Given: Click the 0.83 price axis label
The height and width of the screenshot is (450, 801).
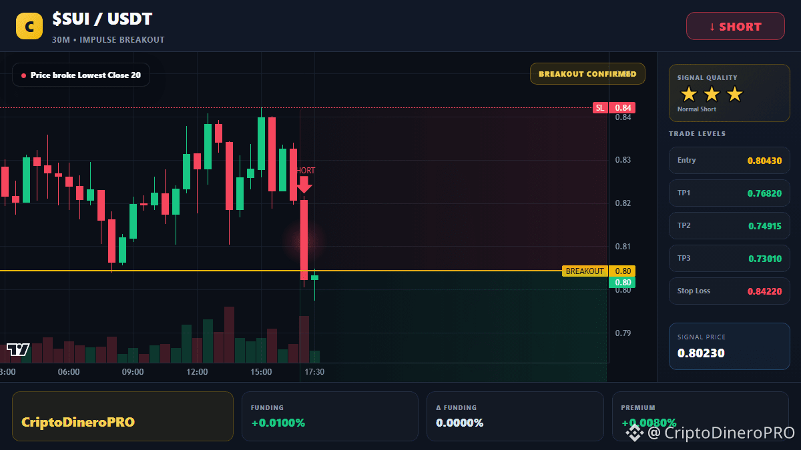Looking at the screenshot, I should pyautogui.click(x=623, y=160).
